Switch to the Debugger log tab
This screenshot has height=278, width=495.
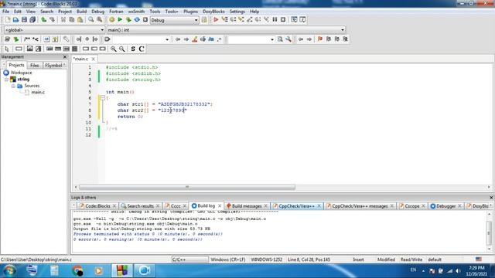pyautogui.click(x=445, y=206)
